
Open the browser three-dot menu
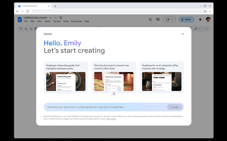click(x=210, y=11)
